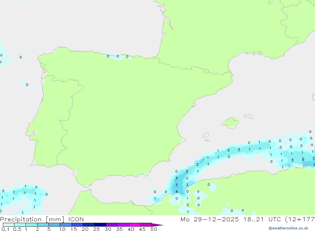
Task: Click the 30–35 mm legend color segment
Action: (x=112, y=225)
